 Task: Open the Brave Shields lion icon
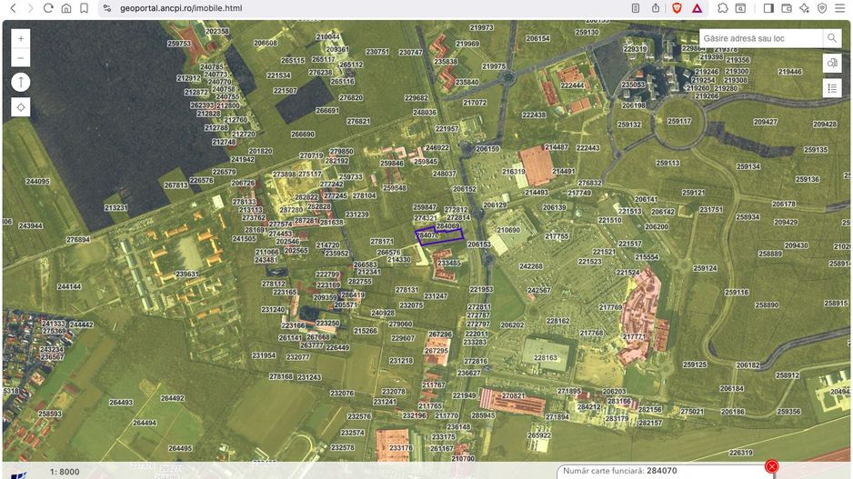pyautogui.click(x=677, y=8)
